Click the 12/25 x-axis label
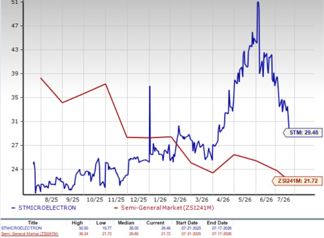Viewport: 324px width, 238px height. coord(138,200)
